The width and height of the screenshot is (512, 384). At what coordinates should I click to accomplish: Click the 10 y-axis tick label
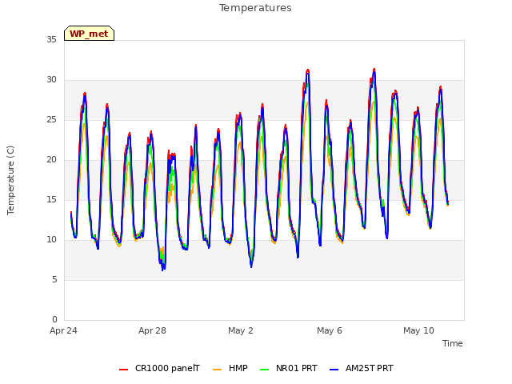(51, 240)
